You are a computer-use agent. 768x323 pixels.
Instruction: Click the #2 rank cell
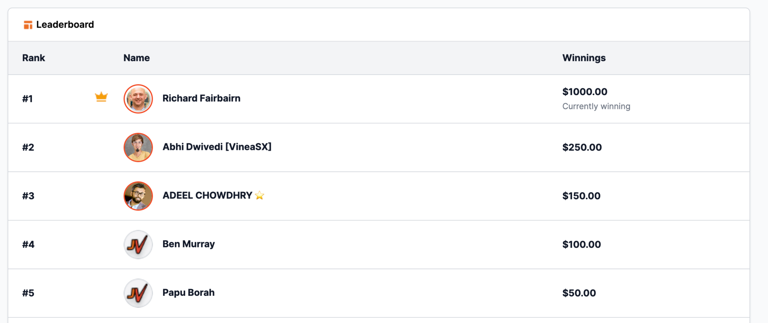tap(28, 148)
